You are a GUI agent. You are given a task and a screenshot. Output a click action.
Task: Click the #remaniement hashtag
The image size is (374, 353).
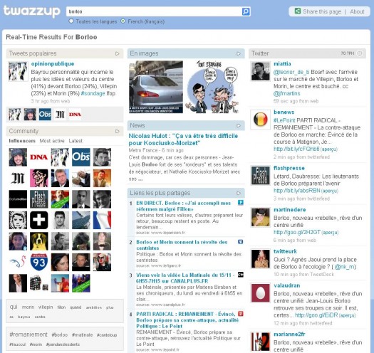(x=28, y=334)
